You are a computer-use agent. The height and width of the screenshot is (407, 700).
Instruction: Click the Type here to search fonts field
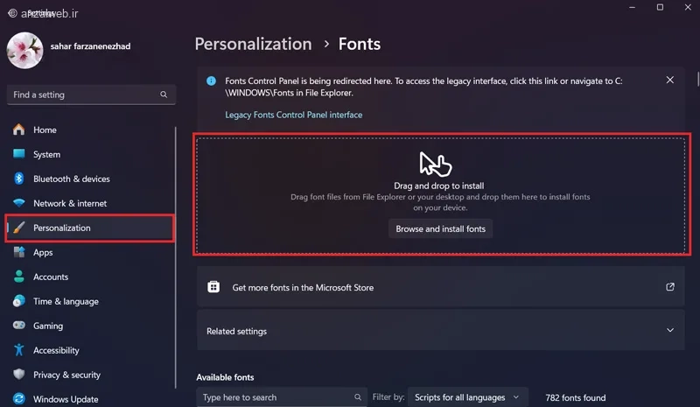tap(280, 397)
